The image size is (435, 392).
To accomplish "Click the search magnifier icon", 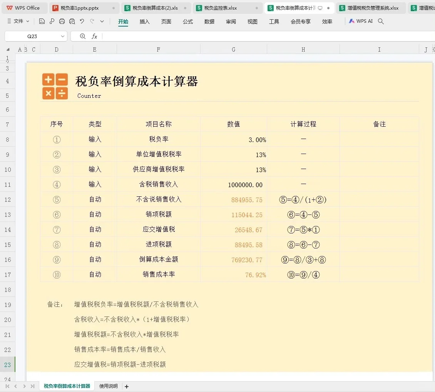I will click(x=381, y=21).
